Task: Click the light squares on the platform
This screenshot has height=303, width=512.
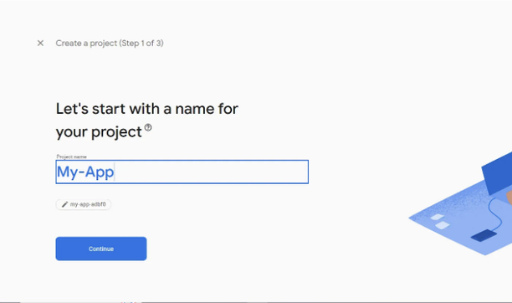Action: (x=439, y=221)
